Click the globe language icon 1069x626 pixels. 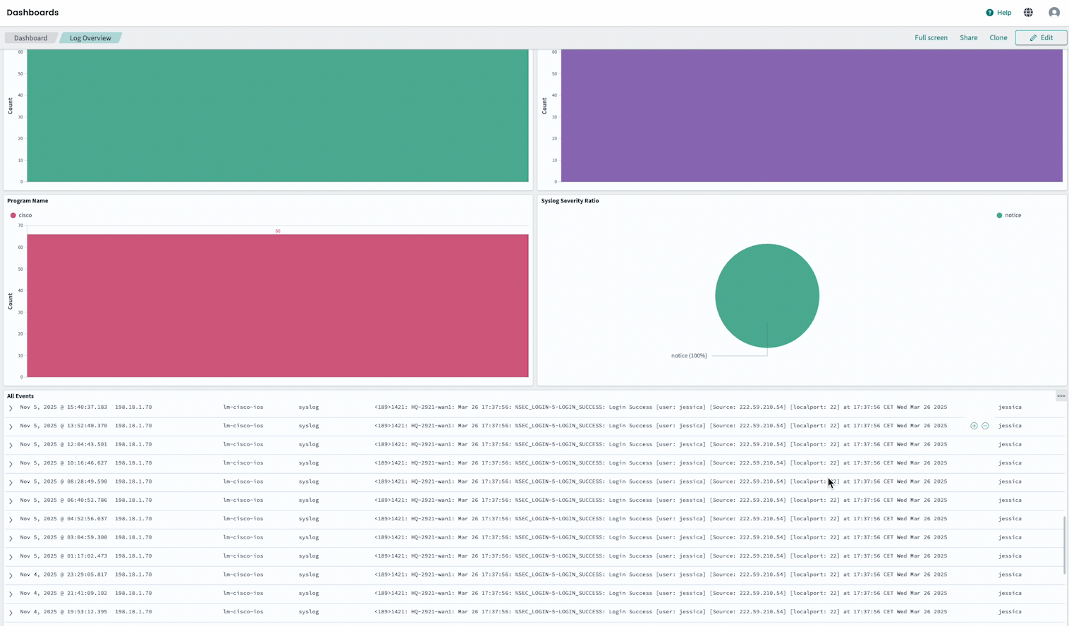(1028, 13)
